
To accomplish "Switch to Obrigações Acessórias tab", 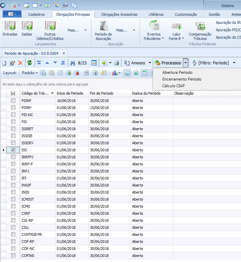I will 119,14.
